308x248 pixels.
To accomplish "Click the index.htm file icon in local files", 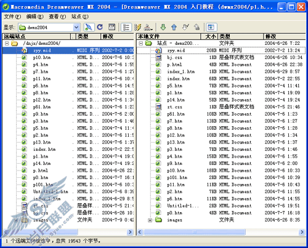I will tap(158, 79).
